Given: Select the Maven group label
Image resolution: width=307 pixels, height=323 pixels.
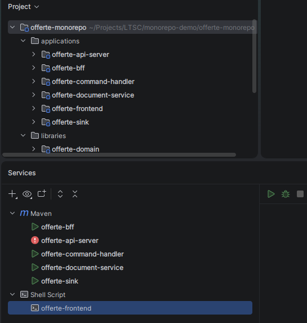Looking at the screenshot, I should click(x=41, y=214).
